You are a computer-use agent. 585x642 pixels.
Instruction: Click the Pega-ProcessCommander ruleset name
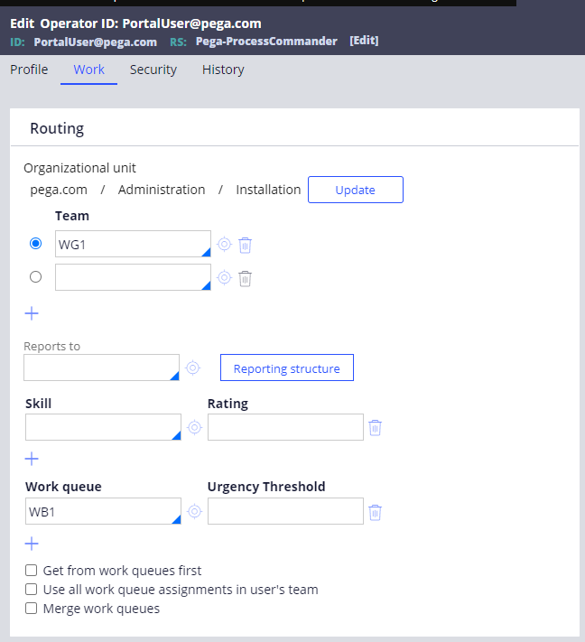(266, 42)
